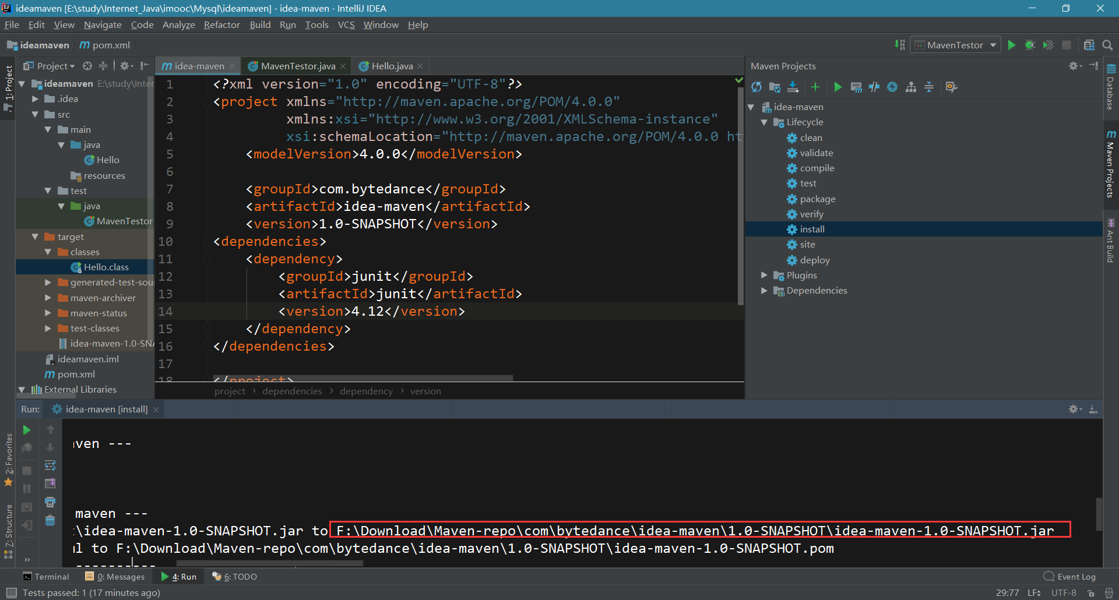The height and width of the screenshot is (600, 1119).
Task: Hide the Project tool window
Action: tap(145, 66)
